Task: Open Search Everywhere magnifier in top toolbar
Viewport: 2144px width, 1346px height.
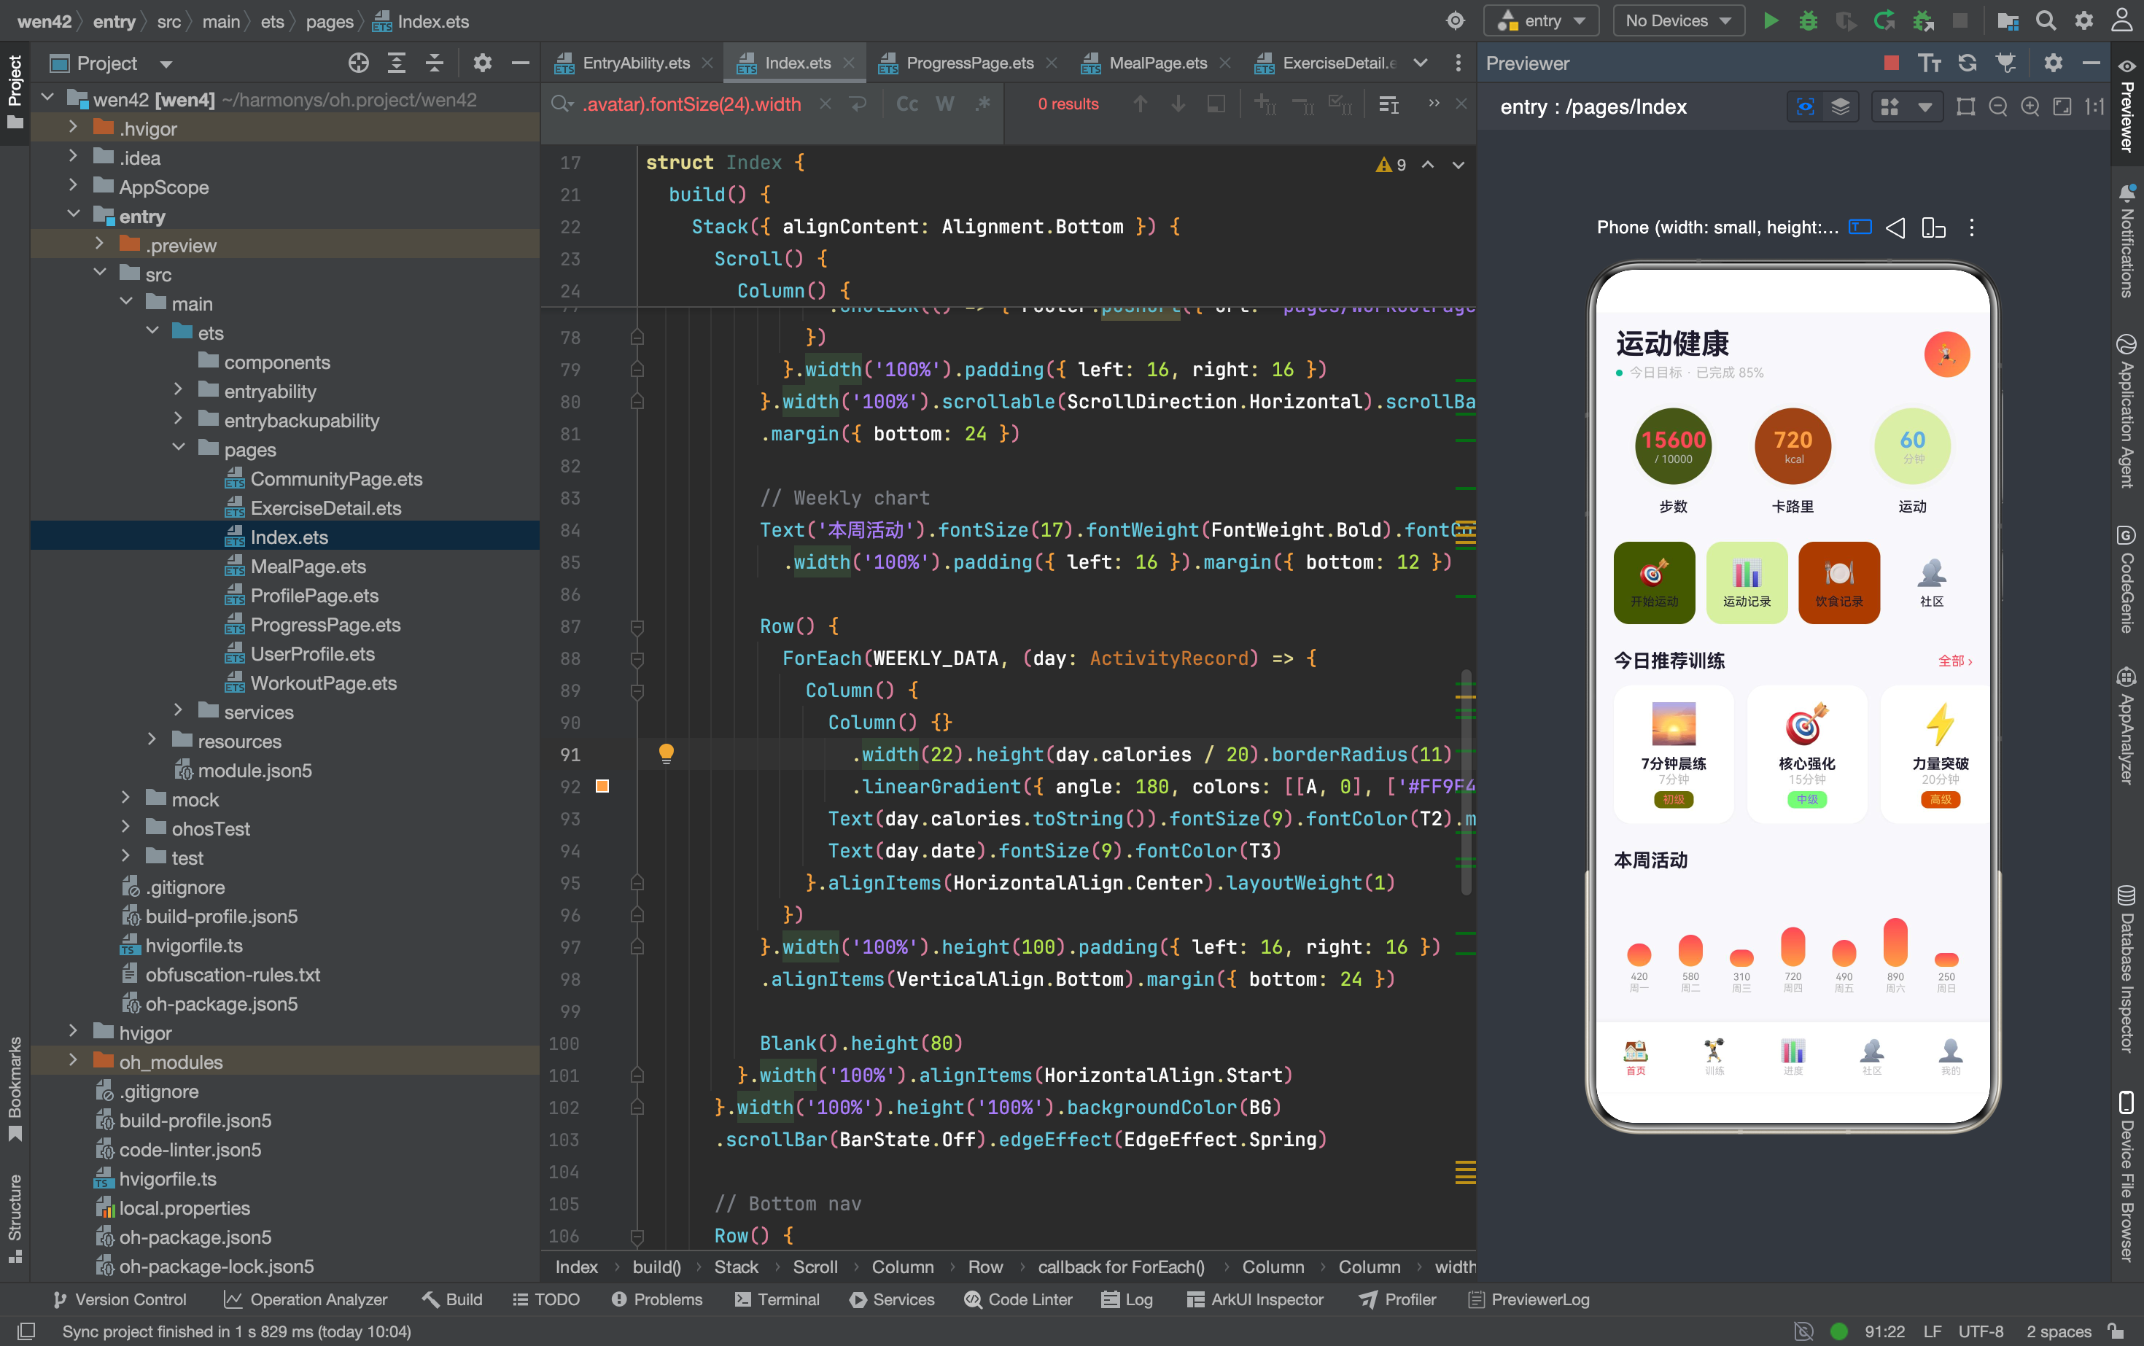Action: click(2045, 20)
